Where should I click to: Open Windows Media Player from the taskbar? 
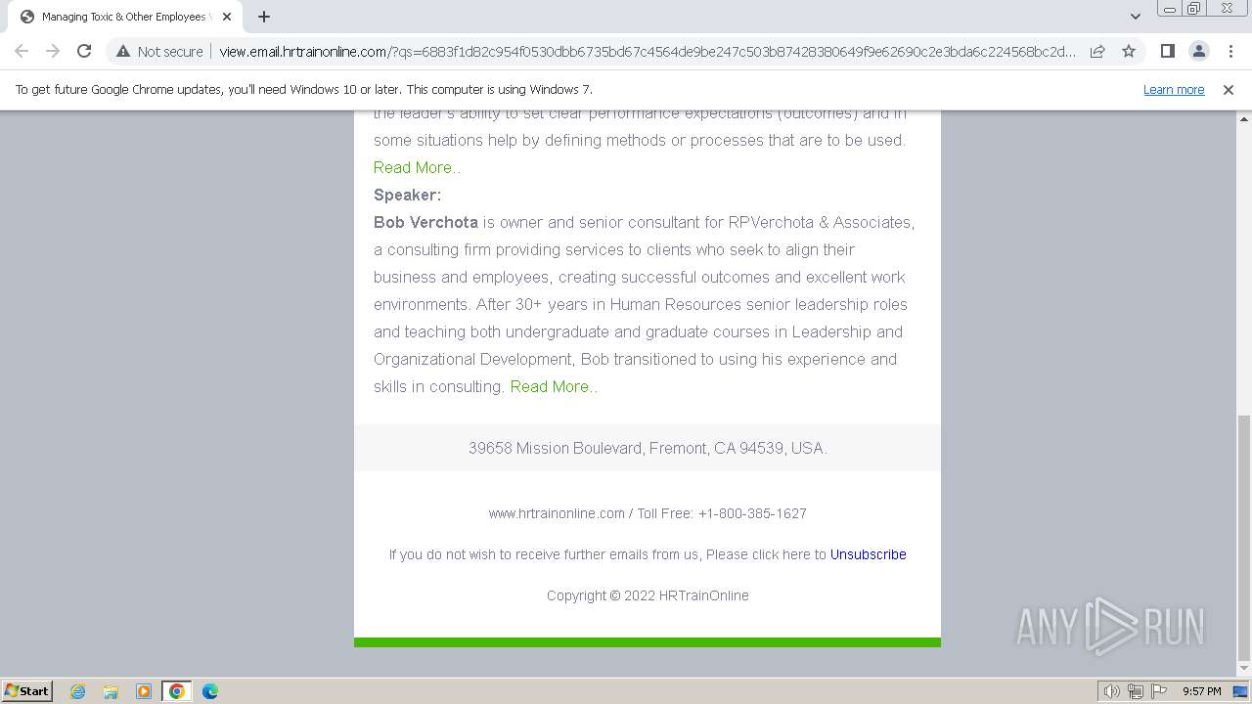click(144, 691)
